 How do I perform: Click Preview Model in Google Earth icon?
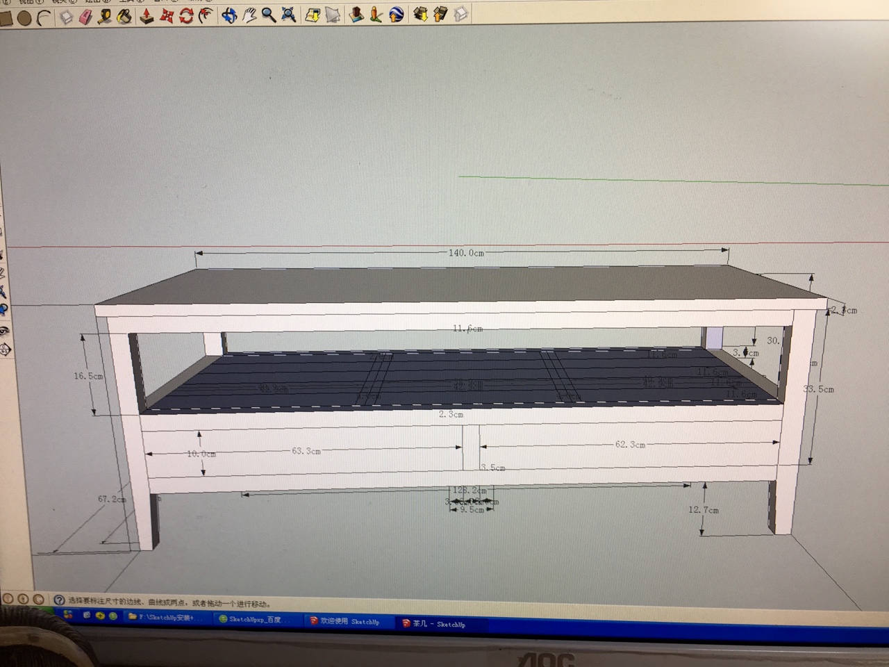pos(396,14)
